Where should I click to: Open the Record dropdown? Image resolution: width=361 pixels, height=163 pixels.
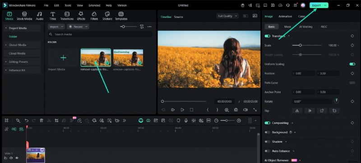coord(78,26)
